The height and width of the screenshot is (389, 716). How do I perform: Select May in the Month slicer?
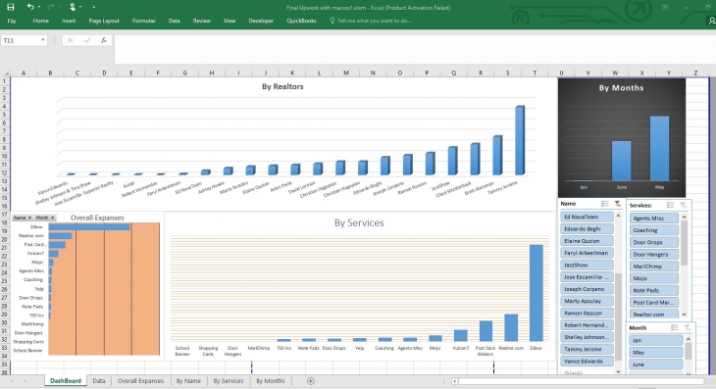pyautogui.click(x=656, y=353)
